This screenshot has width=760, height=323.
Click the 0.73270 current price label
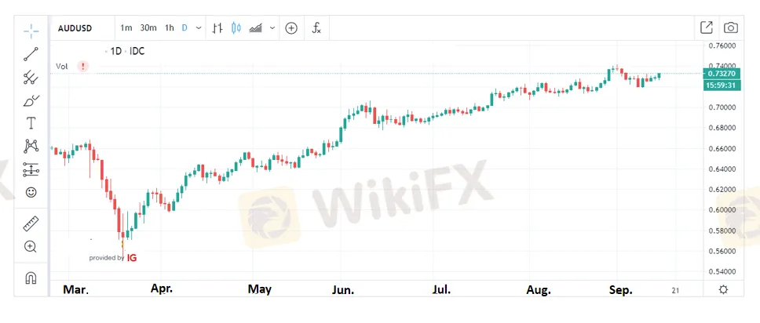pos(719,73)
